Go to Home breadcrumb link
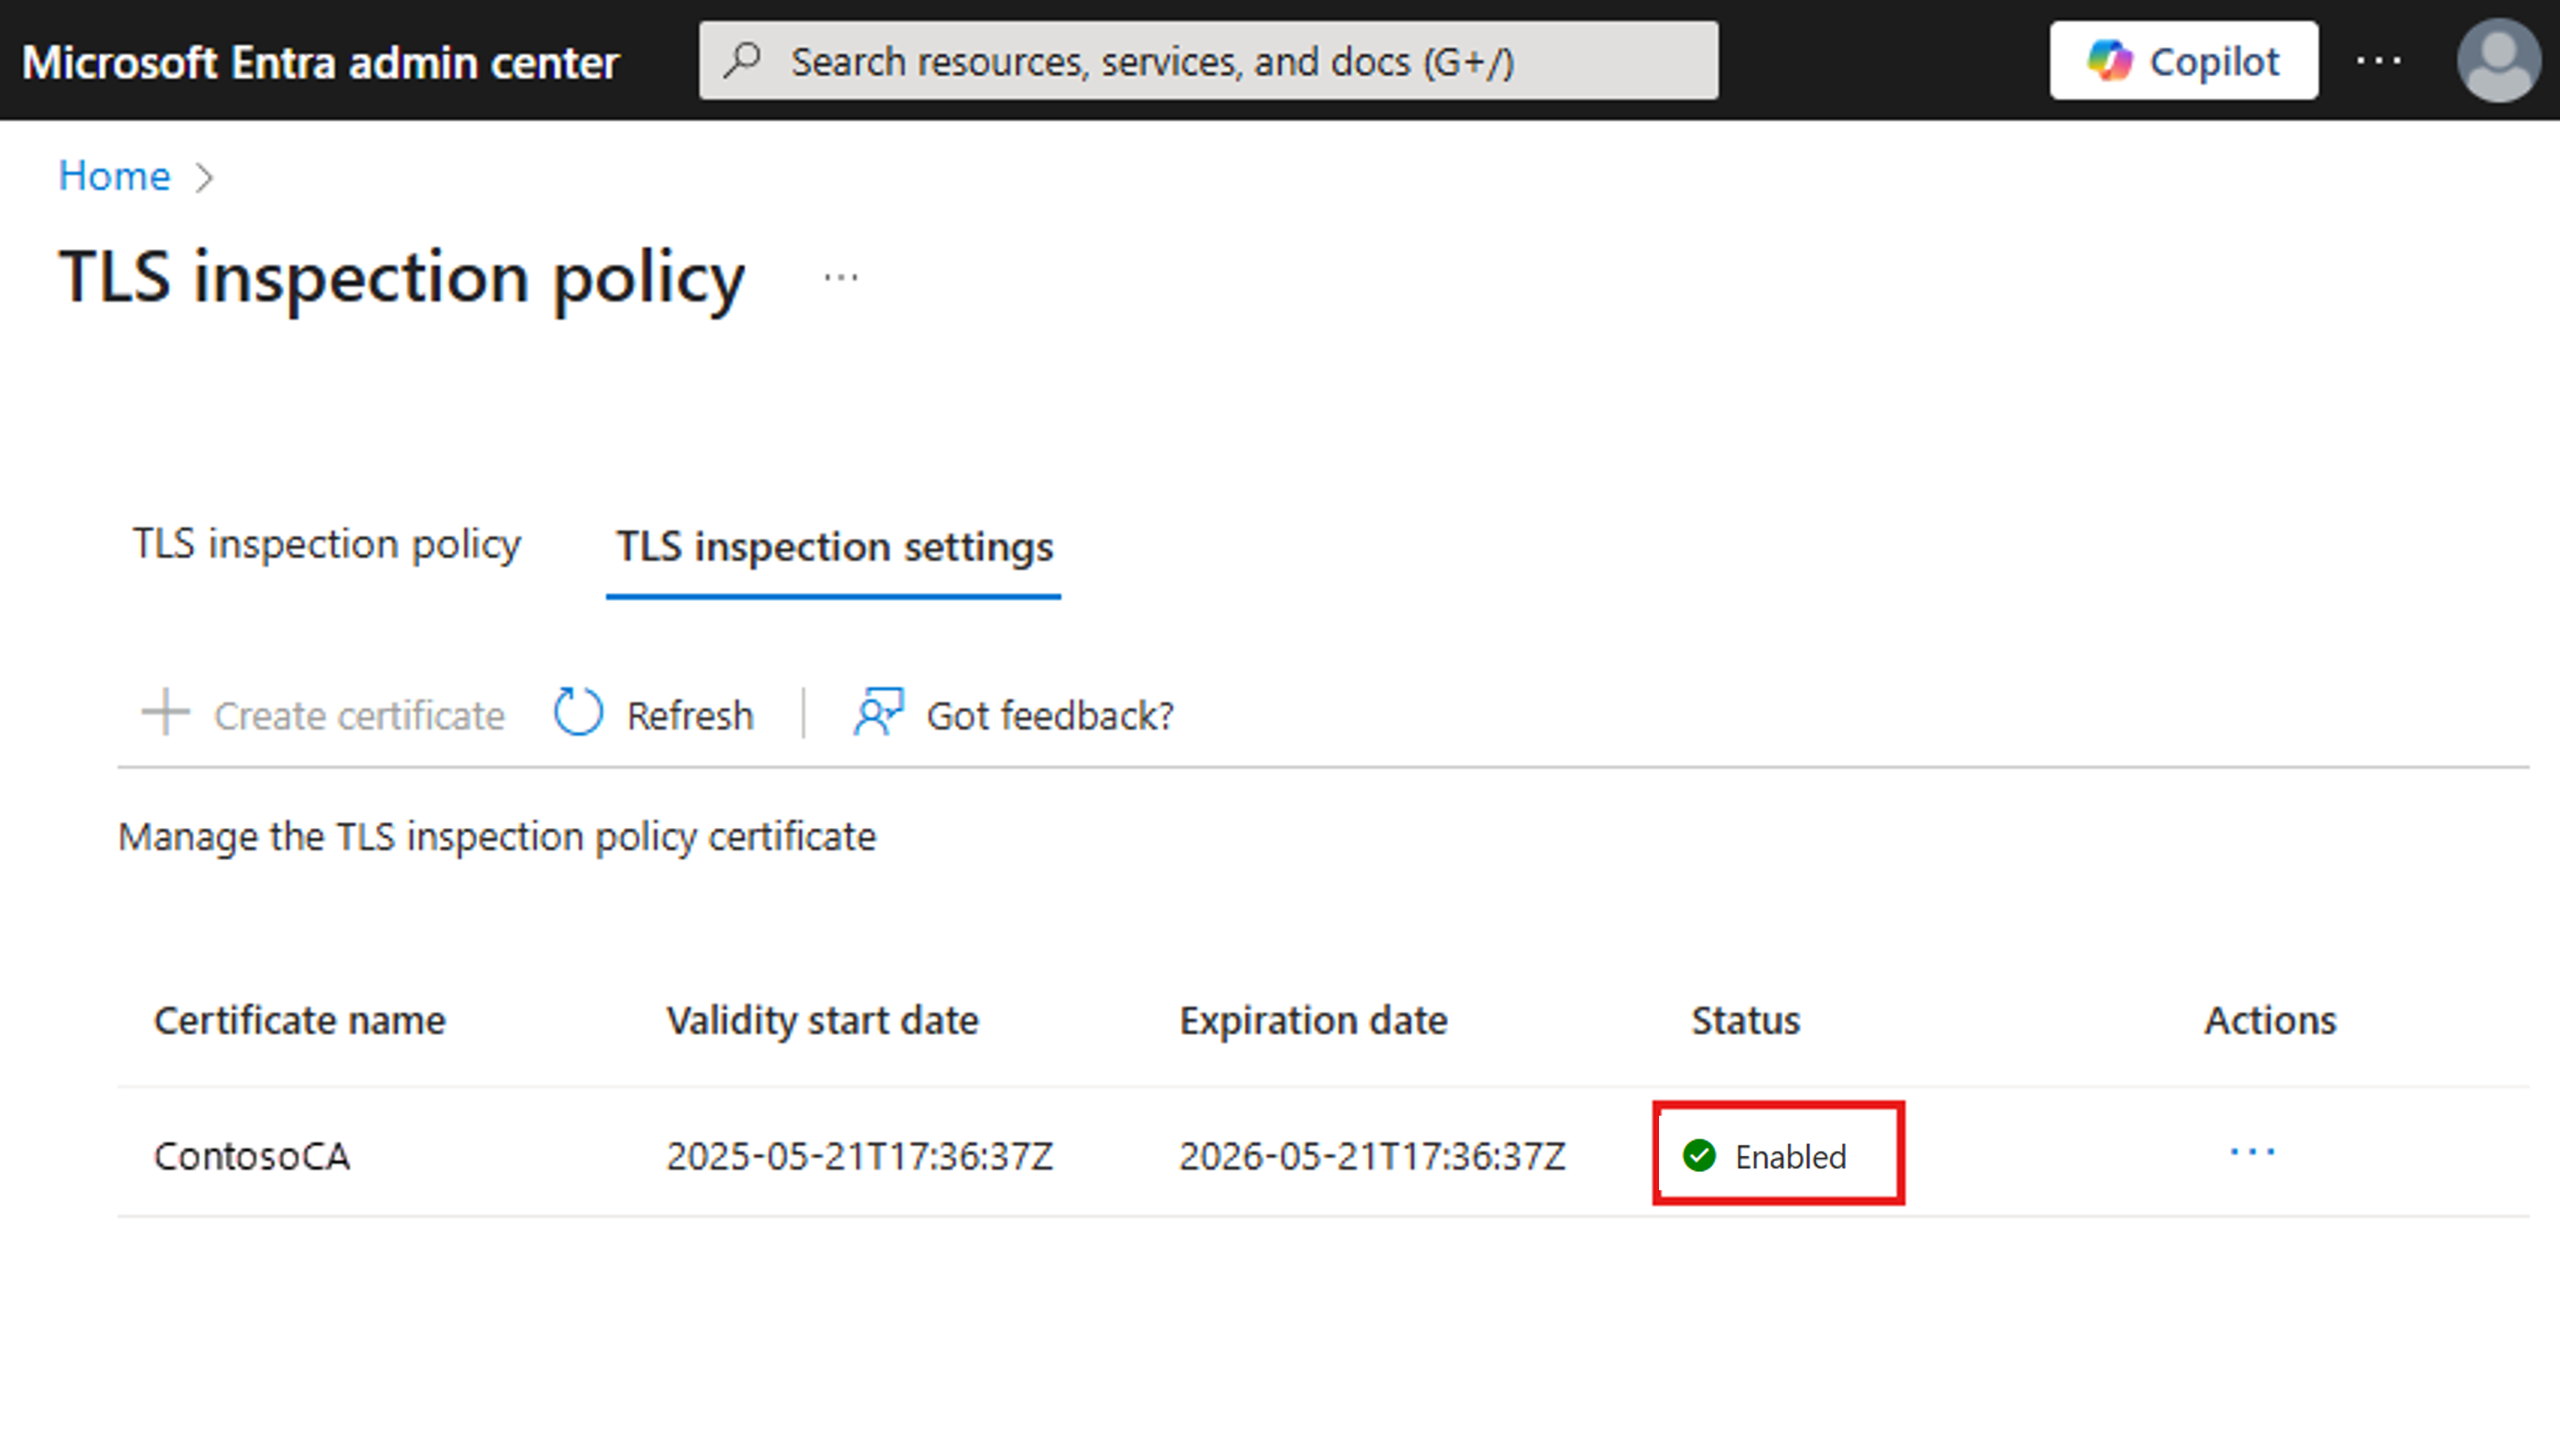This screenshot has height=1456, width=2560. click(114, 176)
